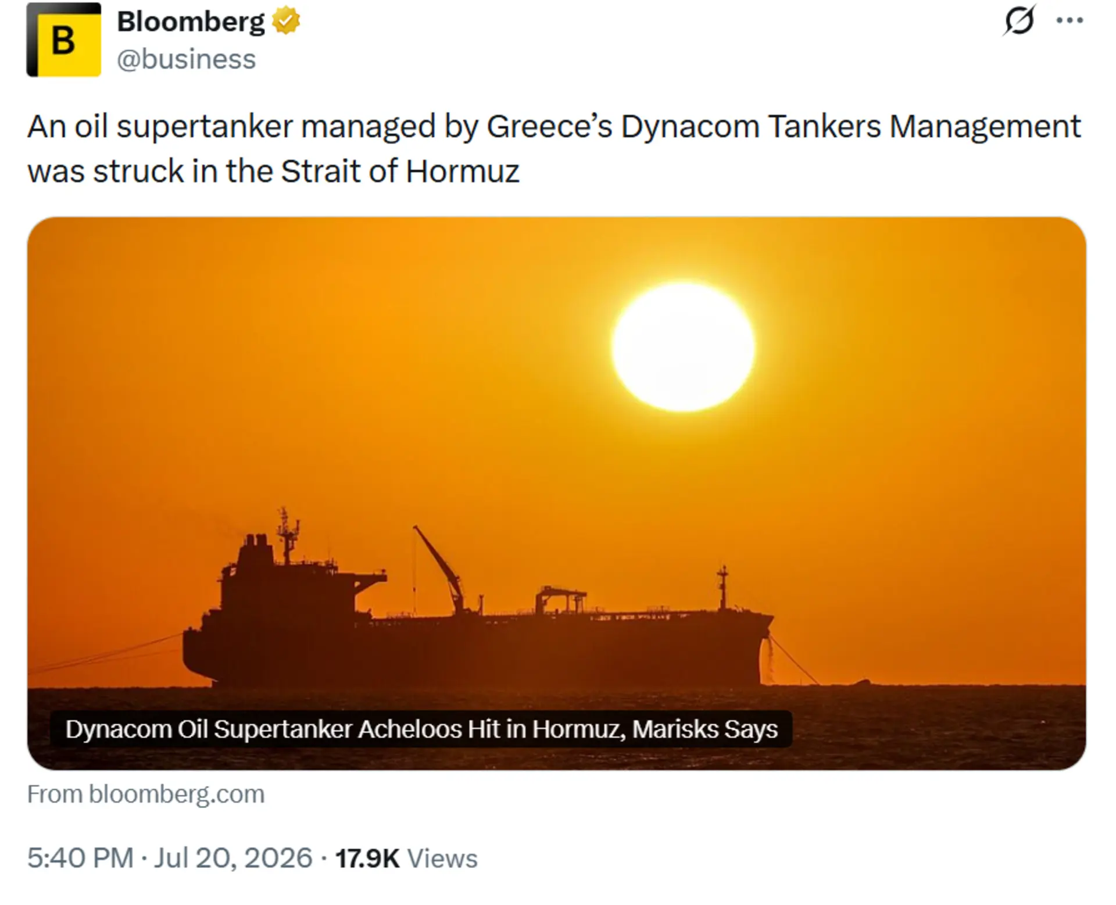Open the Bloomberg display name
Screen dimensions: 1116x905
click(x=191, y=22)
